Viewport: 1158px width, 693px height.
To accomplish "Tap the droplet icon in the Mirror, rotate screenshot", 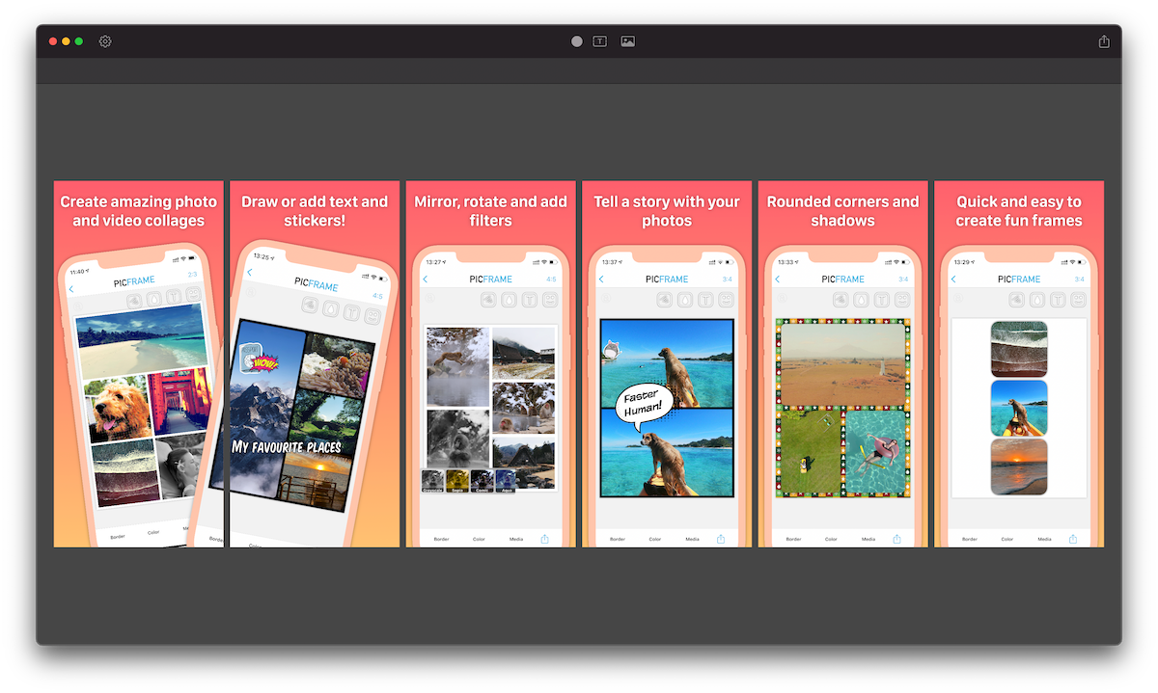I will pos(509,300).
